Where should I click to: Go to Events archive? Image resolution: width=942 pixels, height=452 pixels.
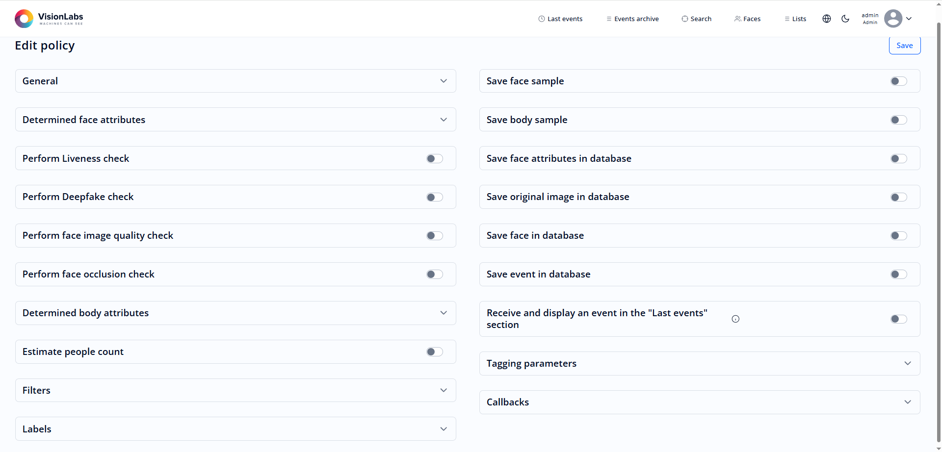point(632,19)
